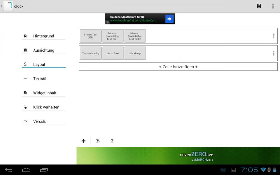Open the overflow menu of the date row
This screenshot has width=280, height=175.
tap(273, 53)
